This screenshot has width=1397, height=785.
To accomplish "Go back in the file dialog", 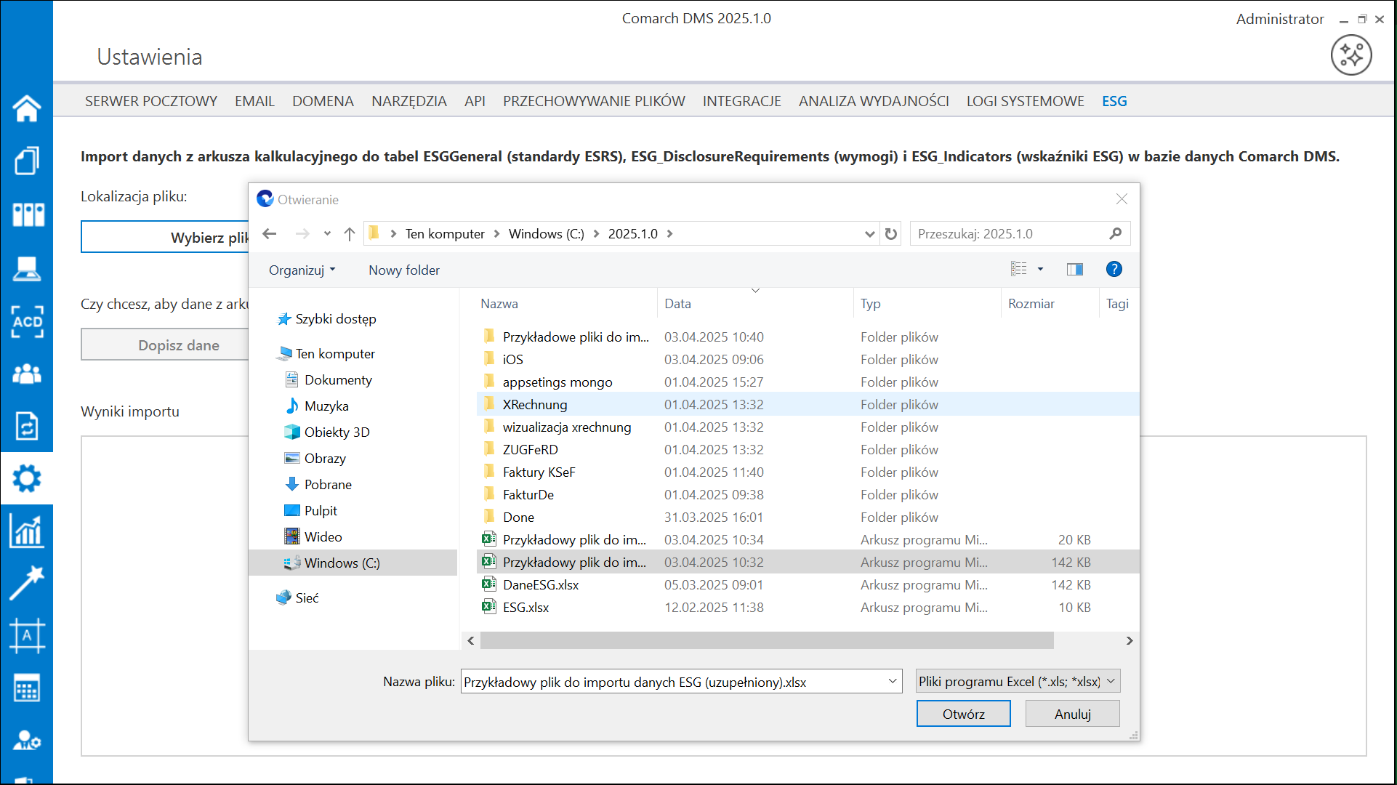I will click(x=270, y=233).
